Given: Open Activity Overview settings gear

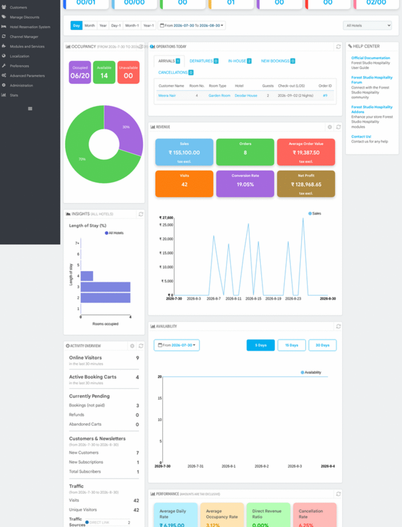Looking at the screenshot, I should click(132, 346).
